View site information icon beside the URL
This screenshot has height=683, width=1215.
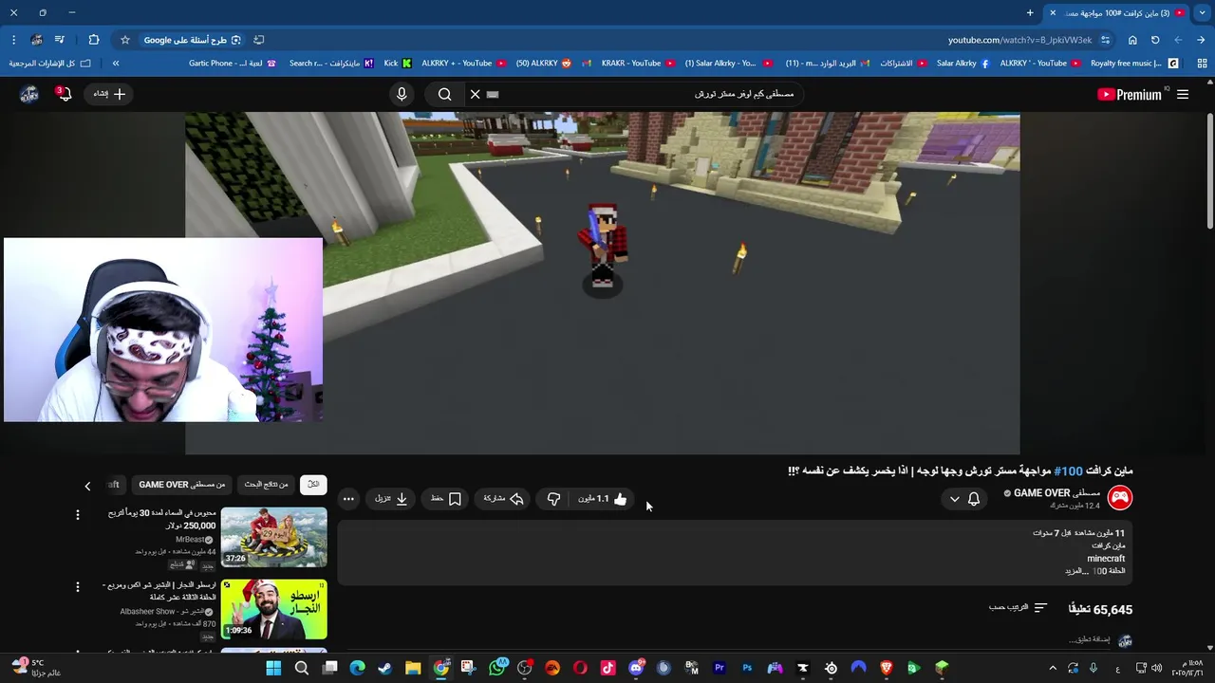[1103, 40]
